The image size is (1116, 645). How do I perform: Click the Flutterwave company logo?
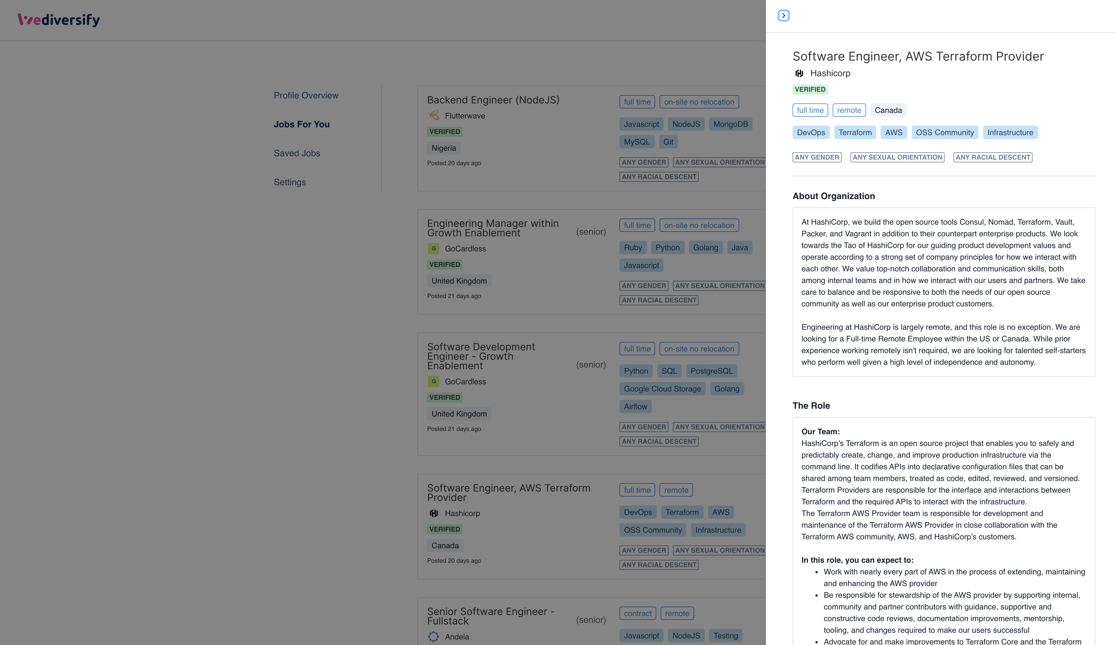coord(434,115)
